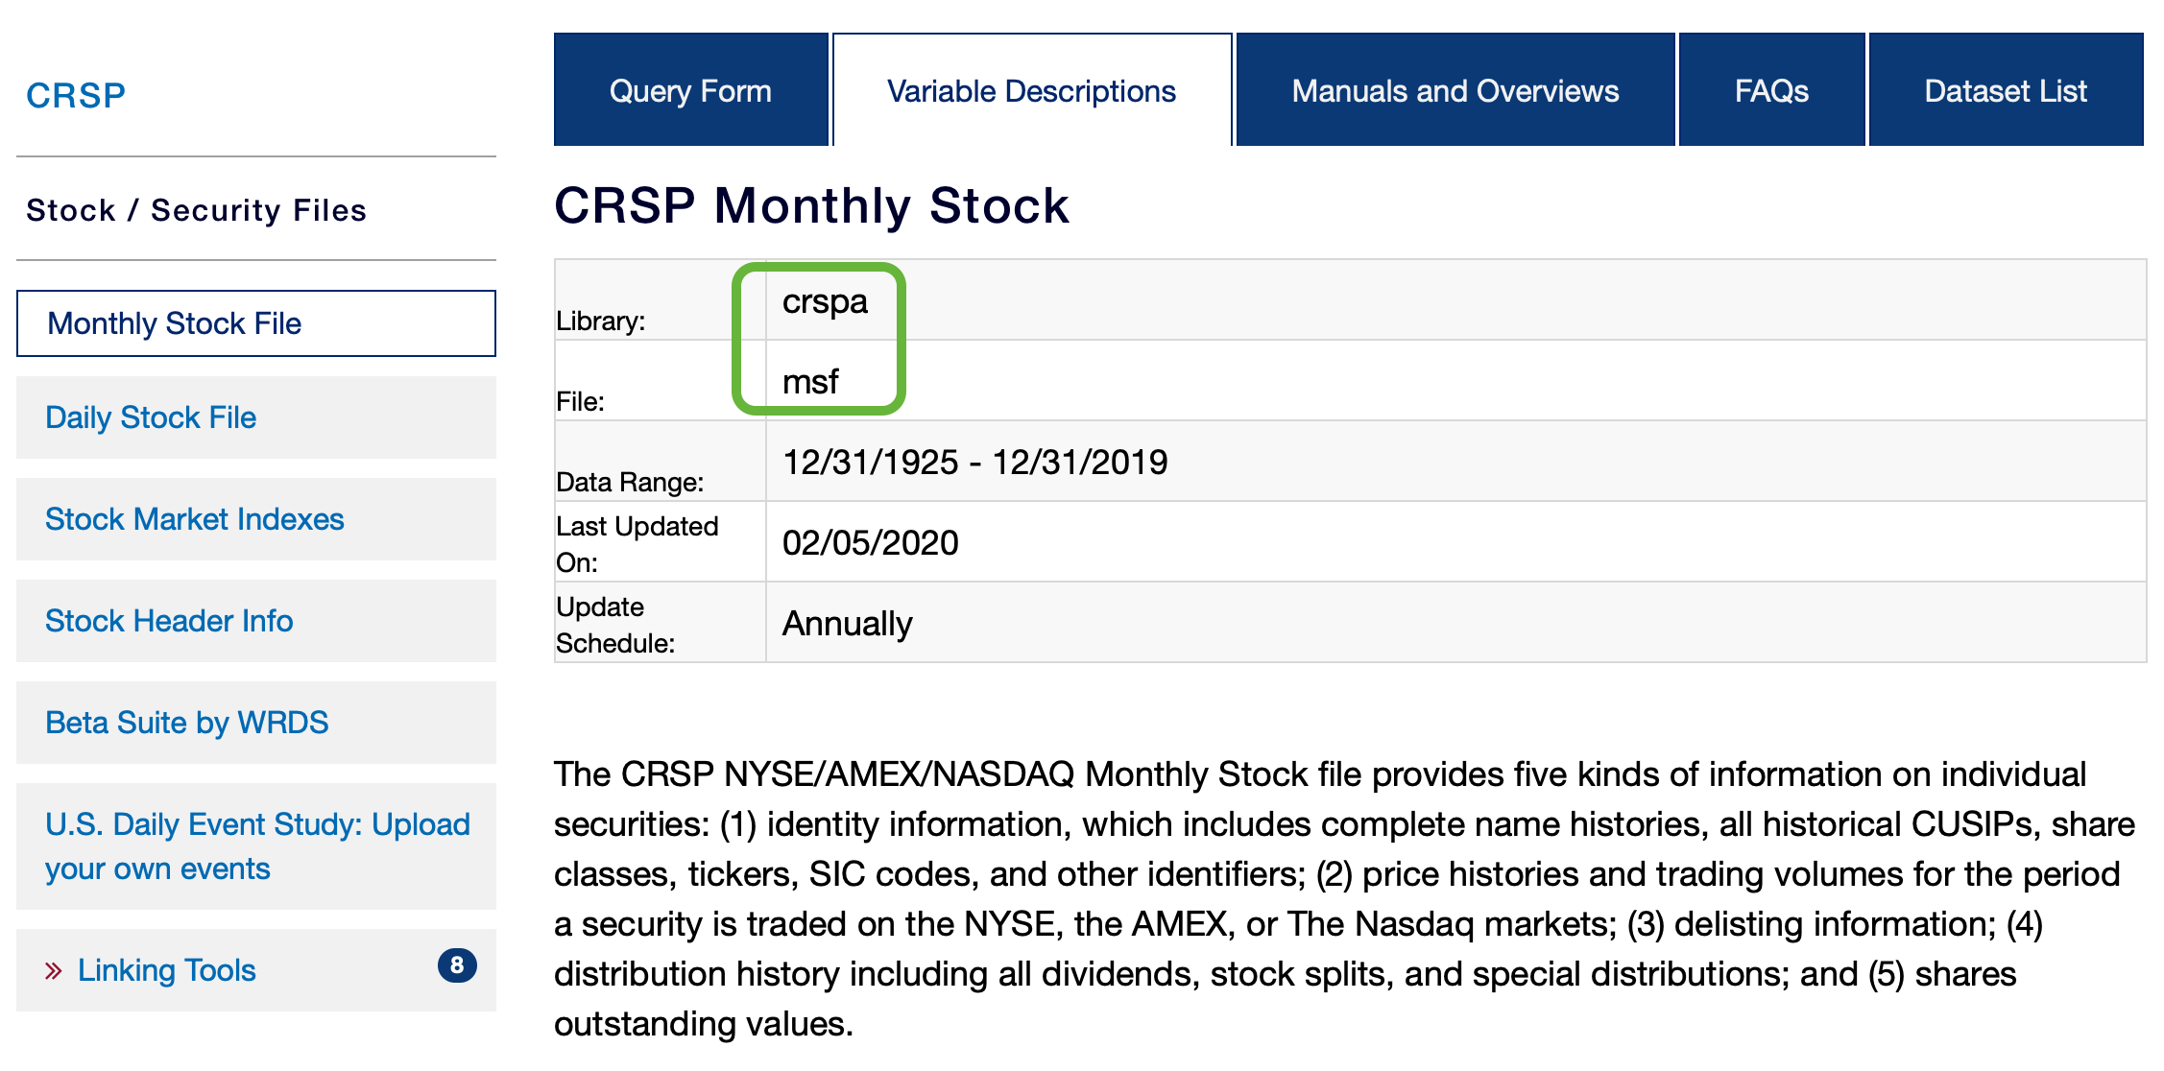Open U.S. Daily Event Study upload link
This screenshot has width=2164, height=1071.
[257, 846]
